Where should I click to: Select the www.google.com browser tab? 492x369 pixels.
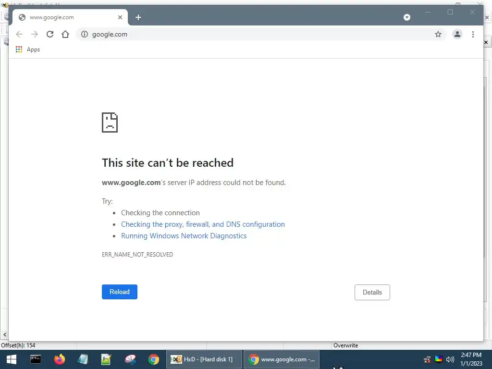click(70, 17)
